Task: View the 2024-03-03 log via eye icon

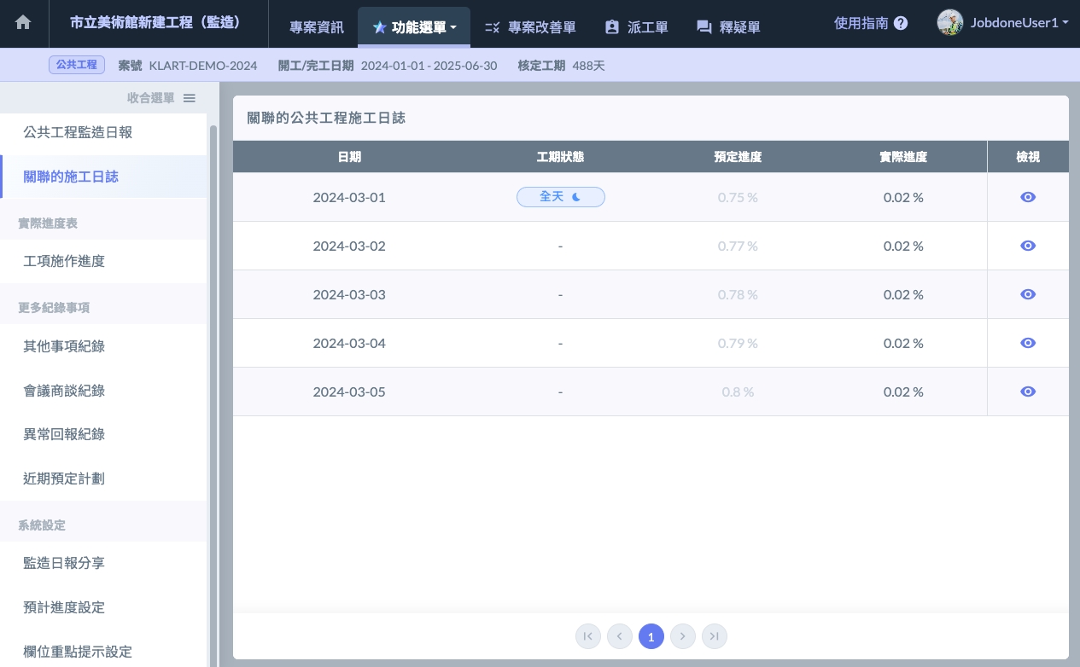Action: [1028, 294]
